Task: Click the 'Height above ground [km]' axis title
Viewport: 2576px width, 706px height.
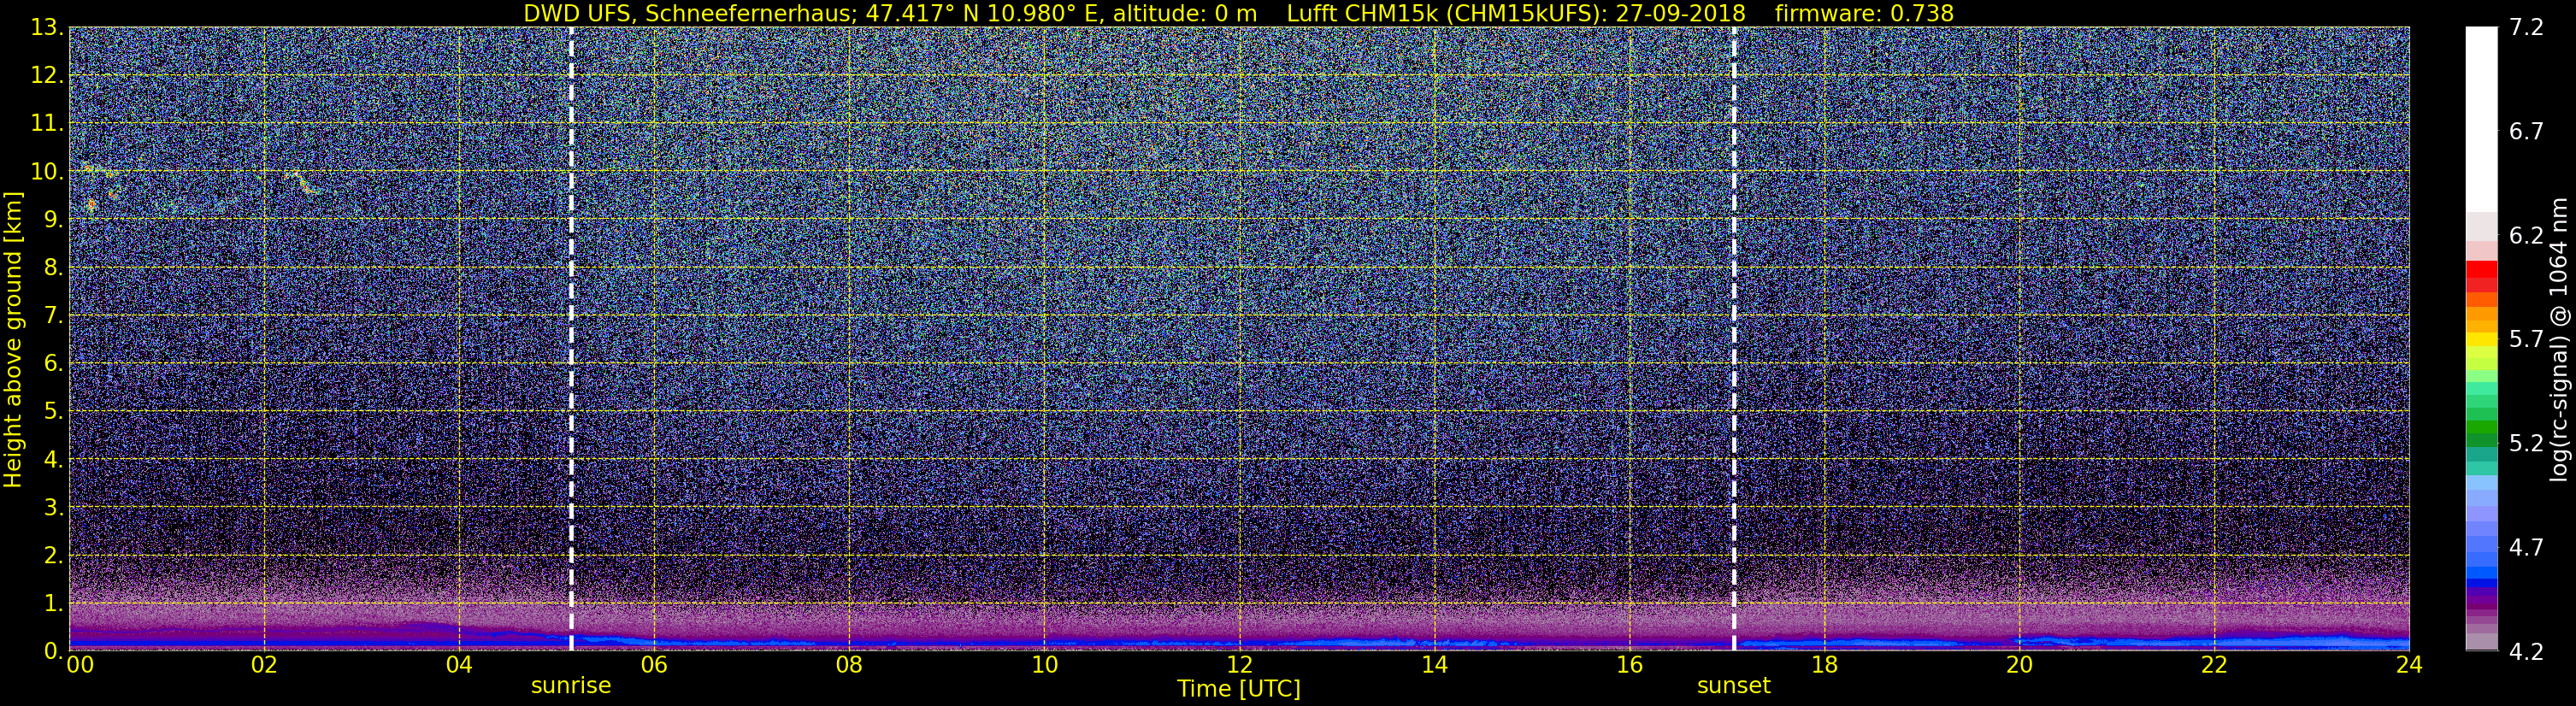Action: coord(13,339)
